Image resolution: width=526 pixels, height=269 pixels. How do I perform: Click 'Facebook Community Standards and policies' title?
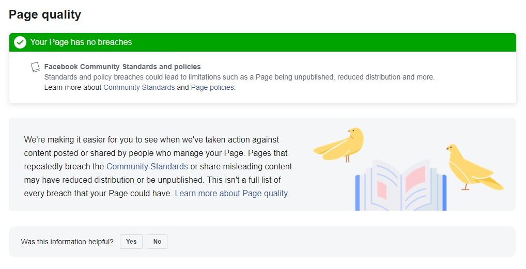coord(122,67)
